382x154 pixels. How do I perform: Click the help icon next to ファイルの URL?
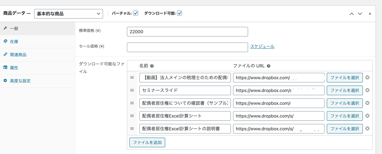point(268,66)
